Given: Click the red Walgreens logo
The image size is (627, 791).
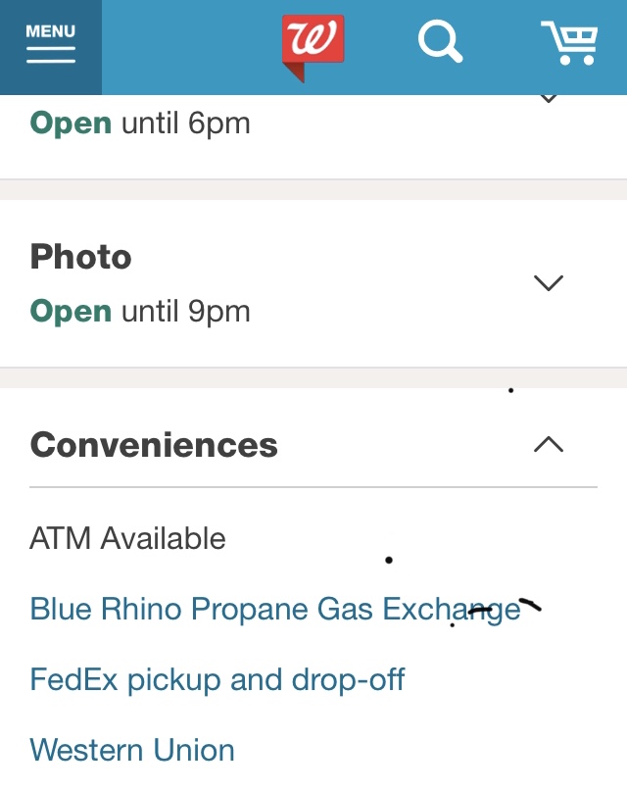Looking at the screenshot, I should coord(313,44).
